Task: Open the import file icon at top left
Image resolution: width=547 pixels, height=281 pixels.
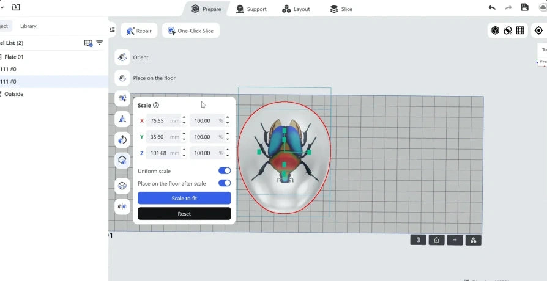Action: pos(16,7)
